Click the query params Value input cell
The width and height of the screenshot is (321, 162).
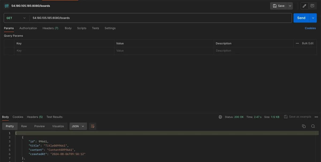pos(164,51)
